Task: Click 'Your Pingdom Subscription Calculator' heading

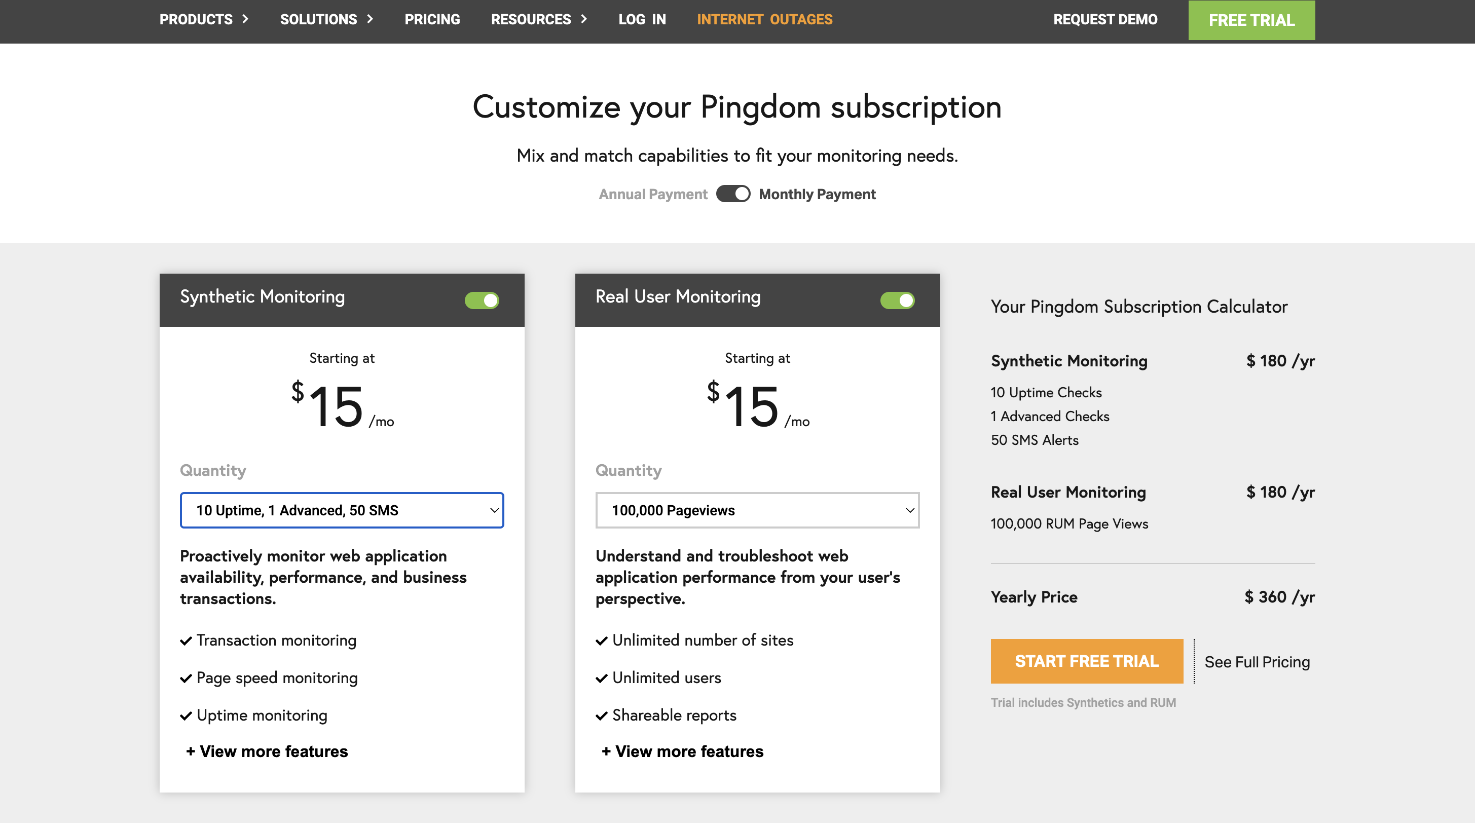Action: (1139, 307)
